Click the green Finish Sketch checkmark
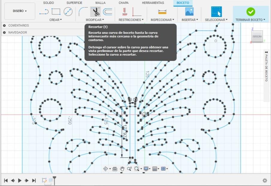Viewport: 271px width, 186px height. (251, 12)
